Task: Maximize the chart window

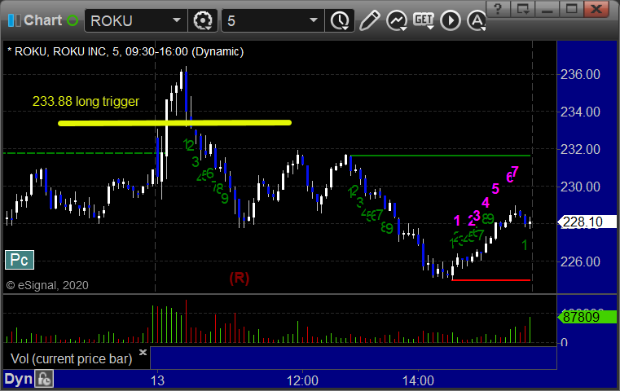Action: pyautogui.click(x=571, y=8)
